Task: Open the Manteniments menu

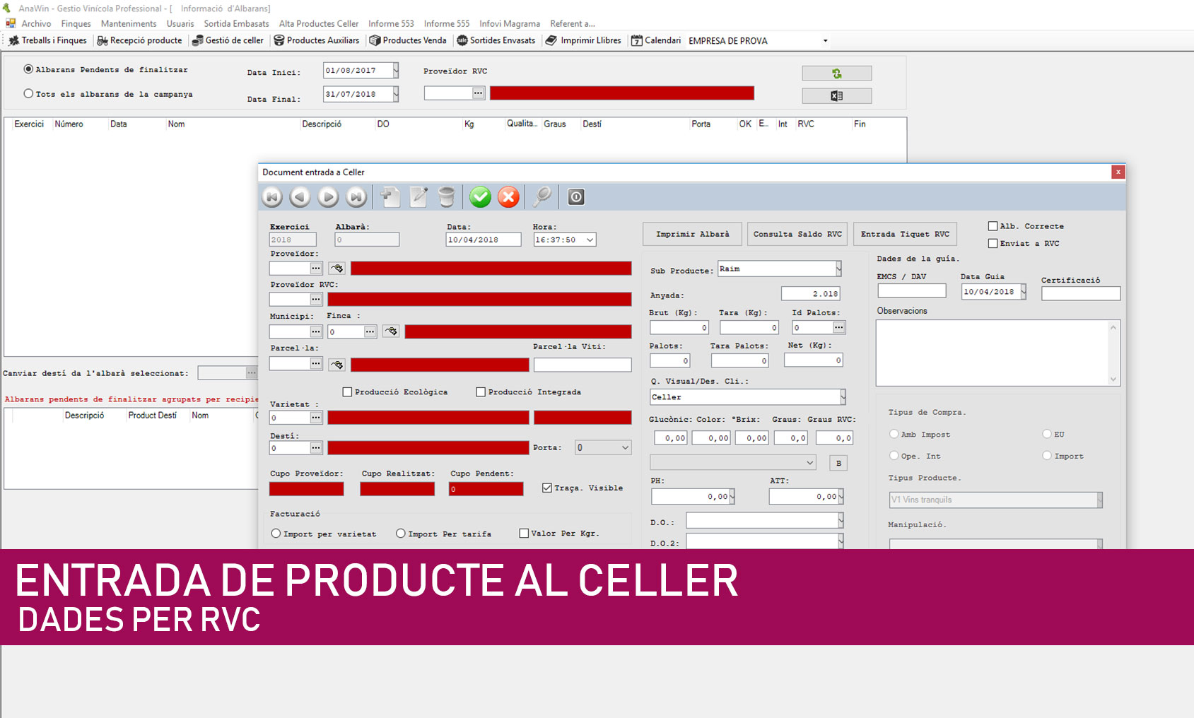Action: [x=129, y=23]
